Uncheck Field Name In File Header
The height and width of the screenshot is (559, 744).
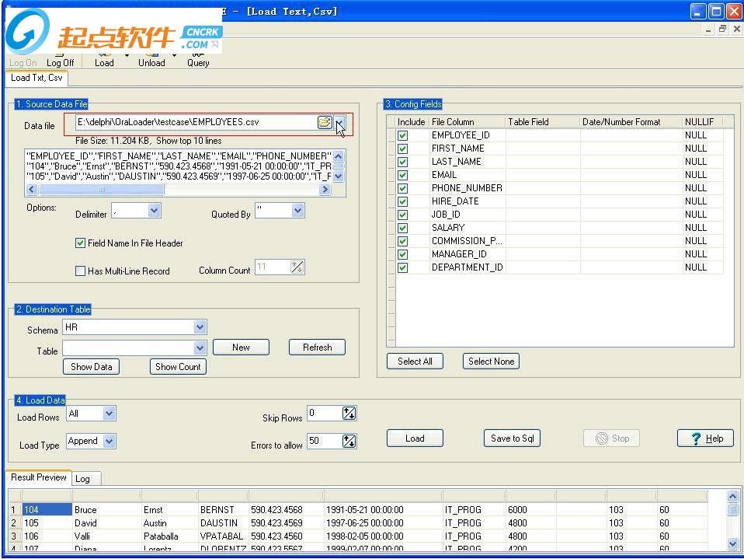click(80, 243)
